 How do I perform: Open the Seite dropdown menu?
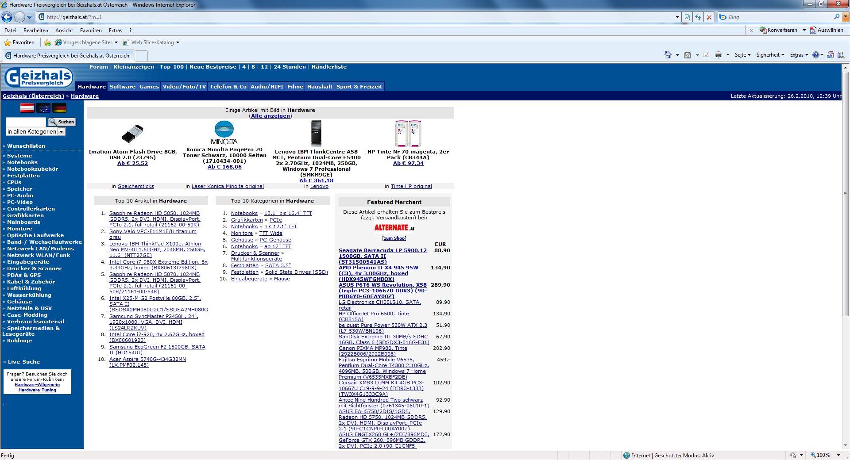coord(742,55)
